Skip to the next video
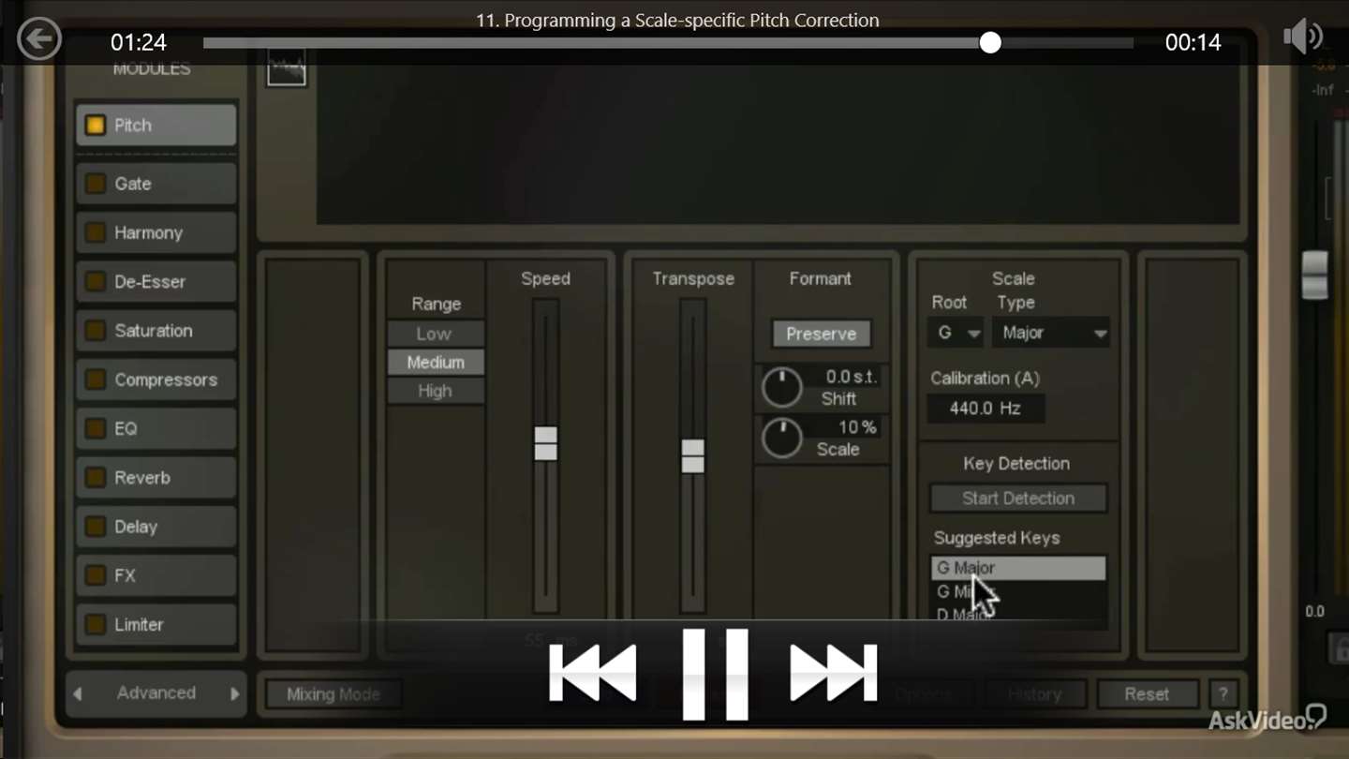 click(x=834, y=673)
